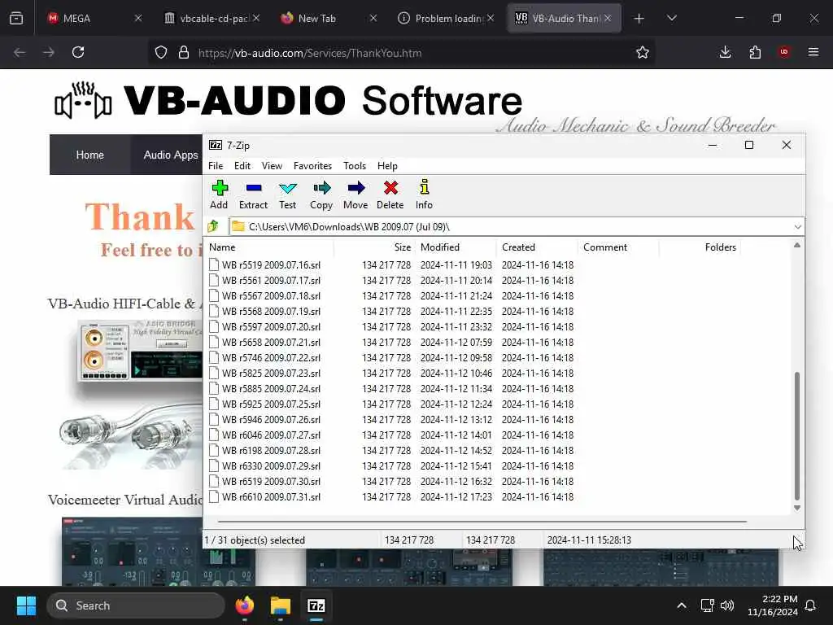Expand the 7-Zip path dropdown

[x=797, y=227]
